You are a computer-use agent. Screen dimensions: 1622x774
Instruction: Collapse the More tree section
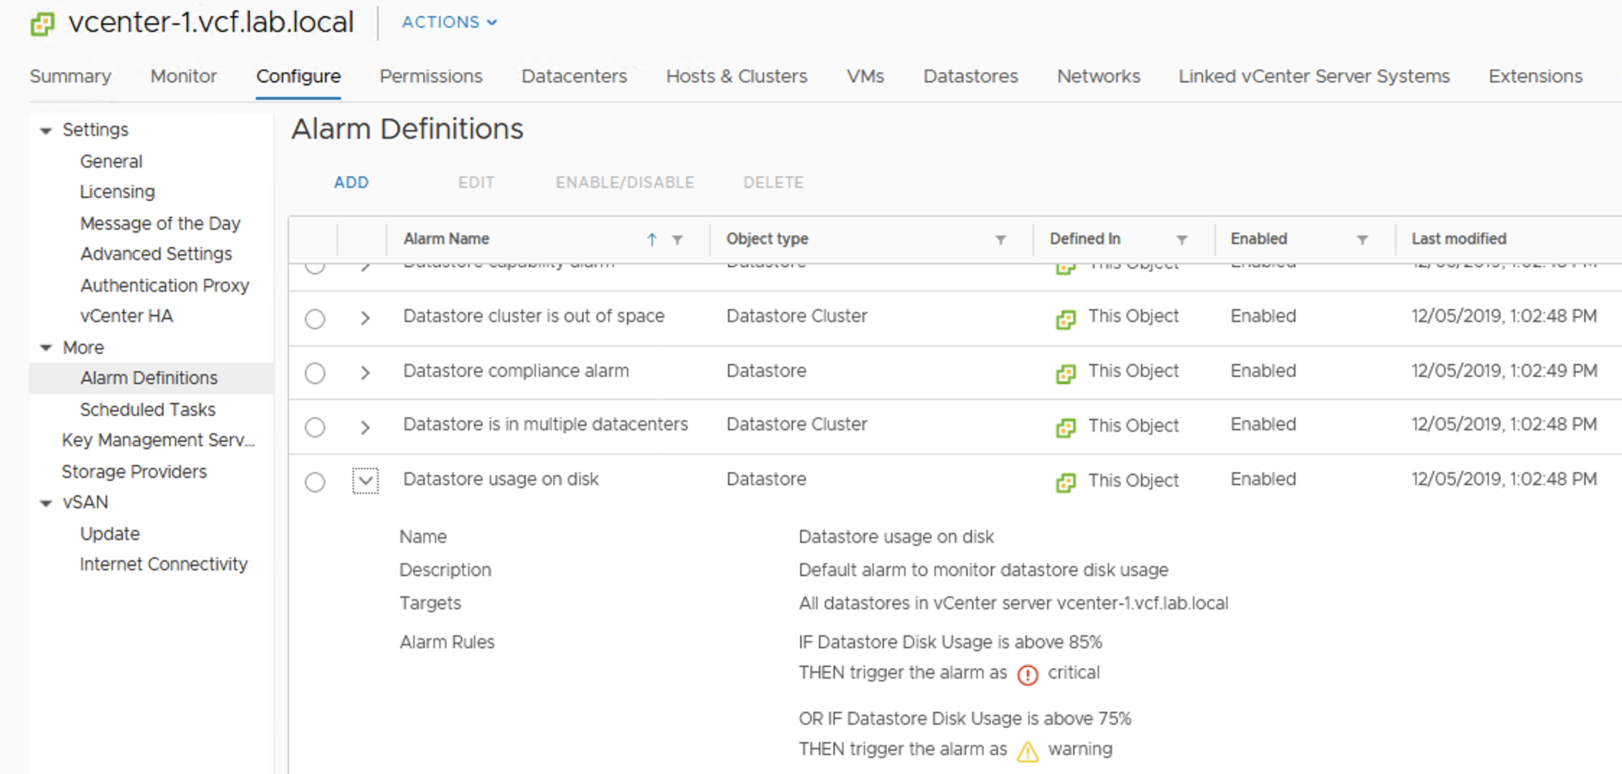click(46, 348)
